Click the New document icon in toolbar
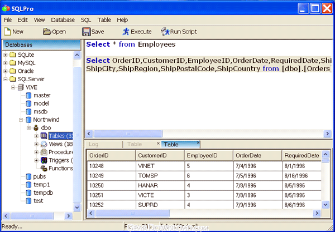The height and width of the screenshot is (232, 335). [x=7, y=32]
